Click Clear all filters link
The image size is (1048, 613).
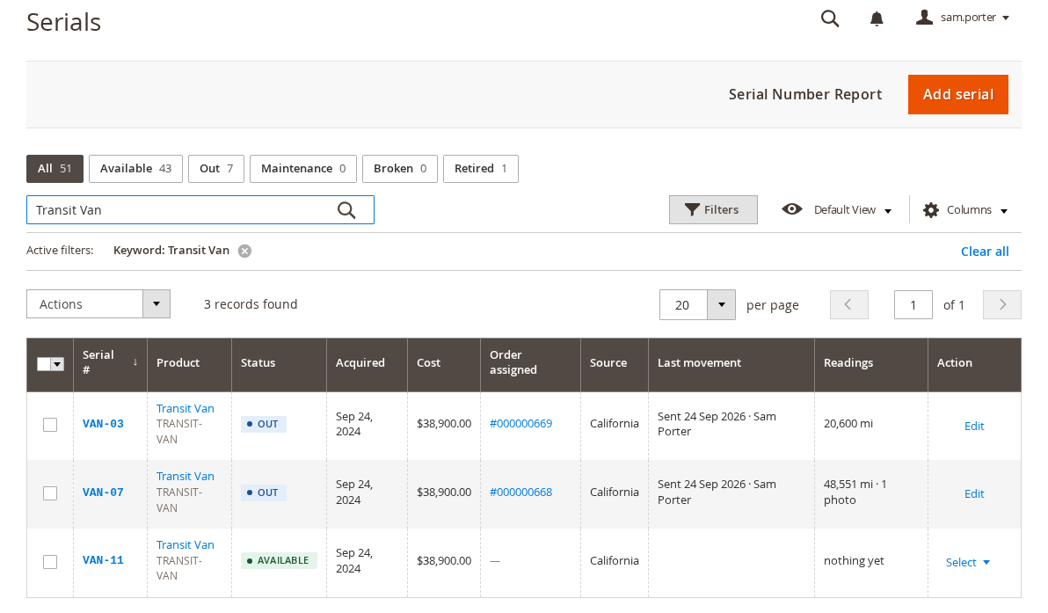(985, 252)
